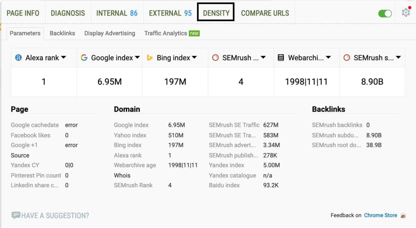Open the EXTERNAL 95 tab
416x228 pixels.
click(170, 13)
